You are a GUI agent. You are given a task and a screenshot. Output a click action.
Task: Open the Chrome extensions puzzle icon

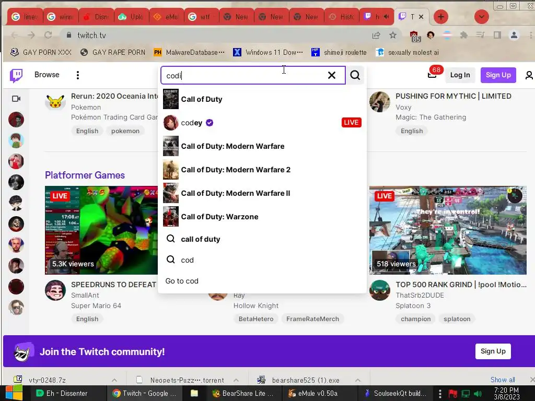(463, 35)
